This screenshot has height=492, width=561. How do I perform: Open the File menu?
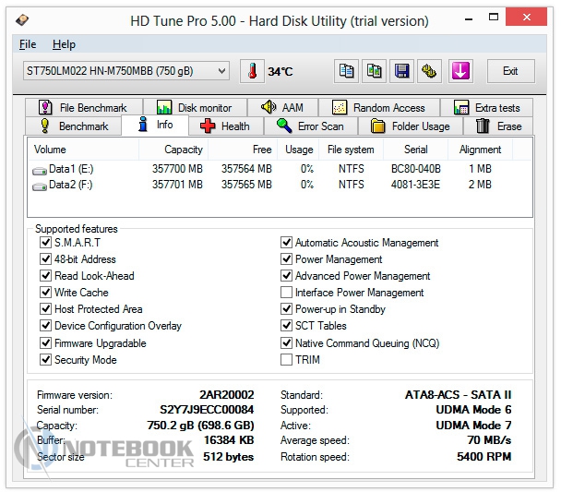pyautogui.click(x=28, y=44)
